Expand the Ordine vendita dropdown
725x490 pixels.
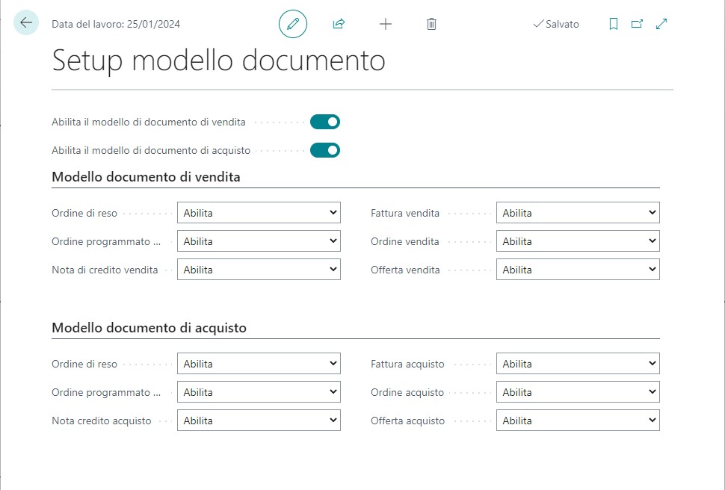coord(578,241)
